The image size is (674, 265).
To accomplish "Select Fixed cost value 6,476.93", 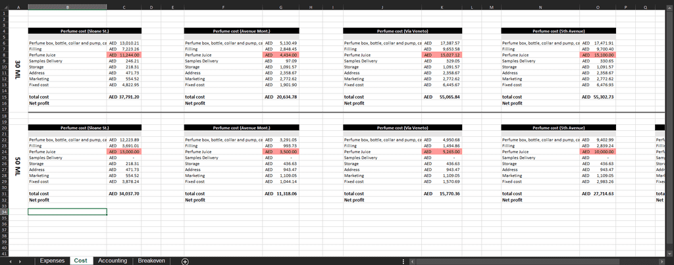I will point(598,85).
